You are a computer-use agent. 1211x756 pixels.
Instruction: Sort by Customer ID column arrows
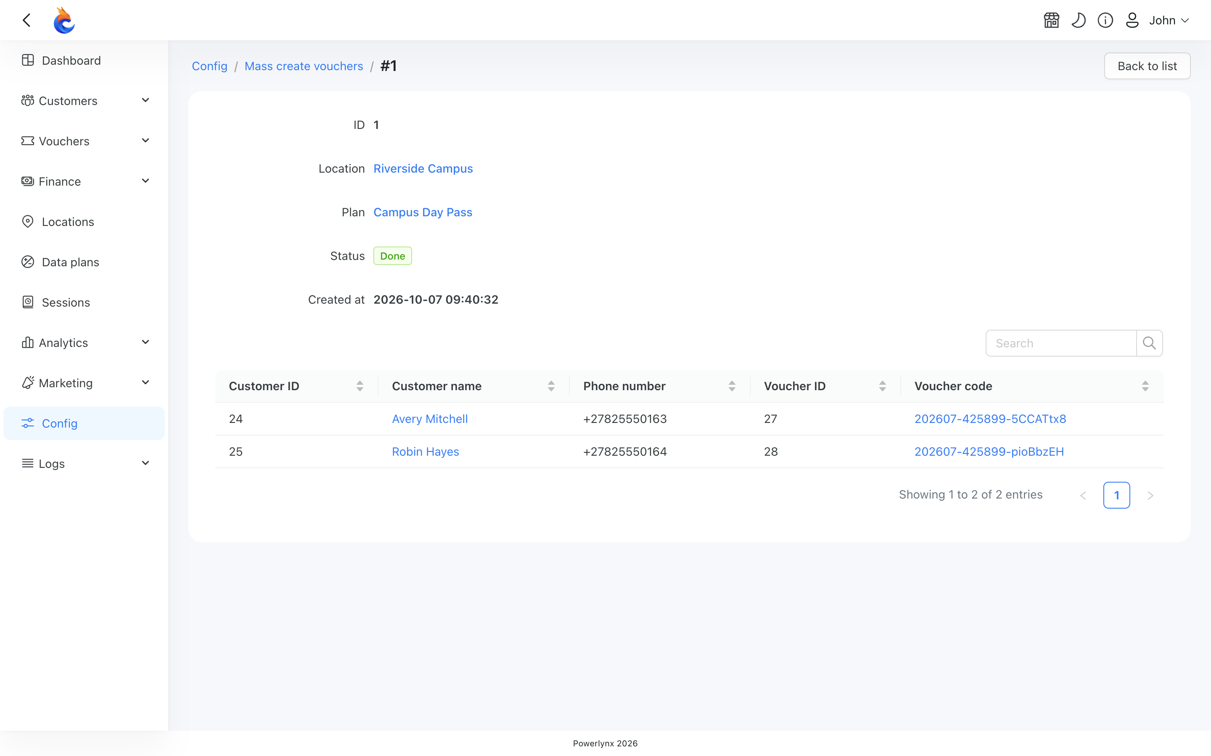(x=360, y=386)
